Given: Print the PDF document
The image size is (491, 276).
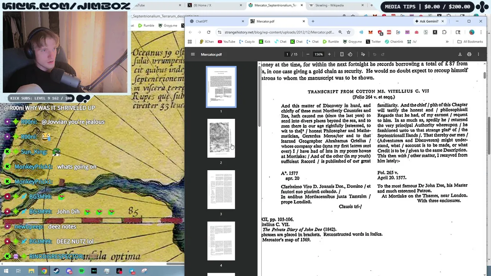Looking at the screenshot, I should pos(469,54).
